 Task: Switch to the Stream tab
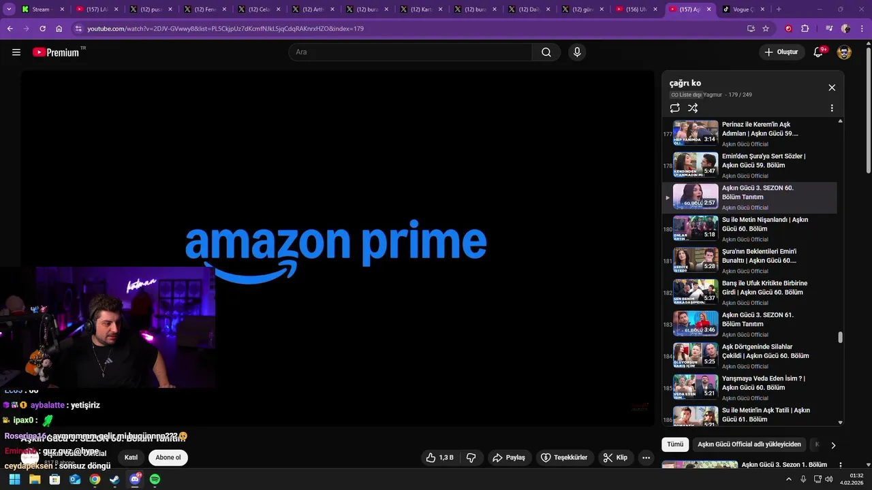point(42,10)
